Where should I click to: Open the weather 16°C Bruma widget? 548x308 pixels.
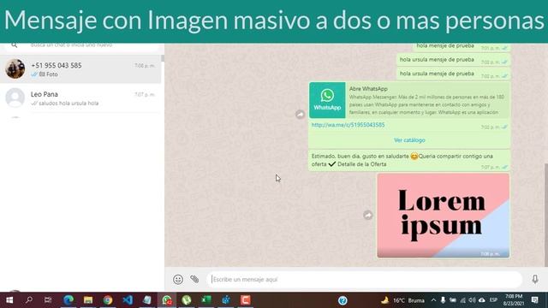click(x=403, y=300)
